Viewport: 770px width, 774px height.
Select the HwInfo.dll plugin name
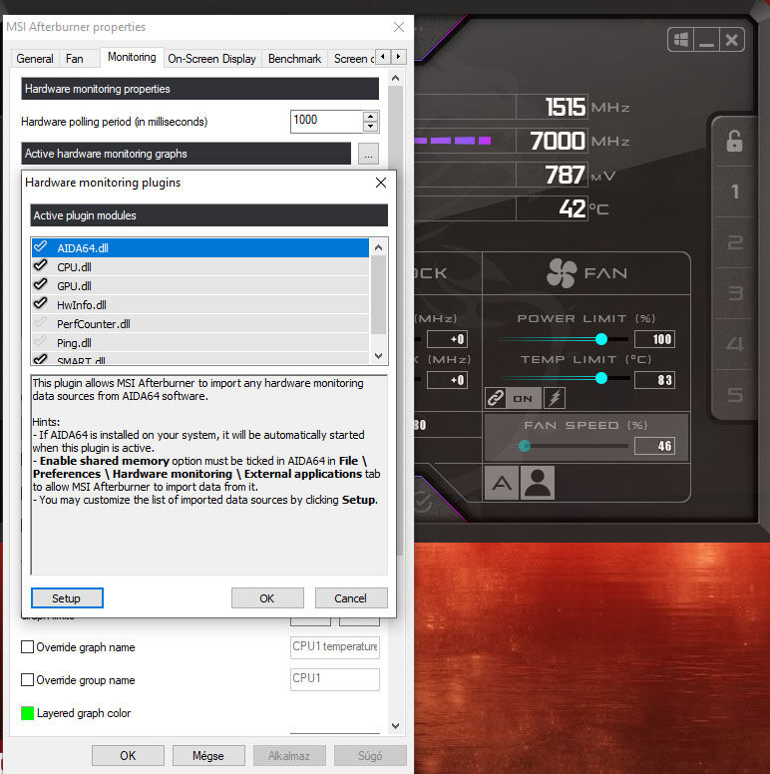click(82, 305)
